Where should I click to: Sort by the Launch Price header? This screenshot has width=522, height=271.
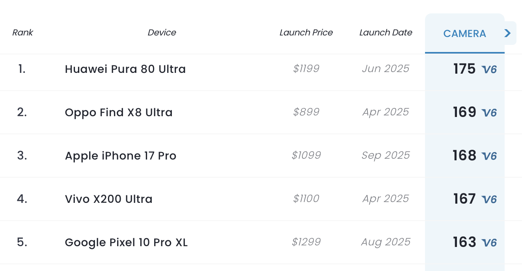pyautogui.click(x=306, y=33)
